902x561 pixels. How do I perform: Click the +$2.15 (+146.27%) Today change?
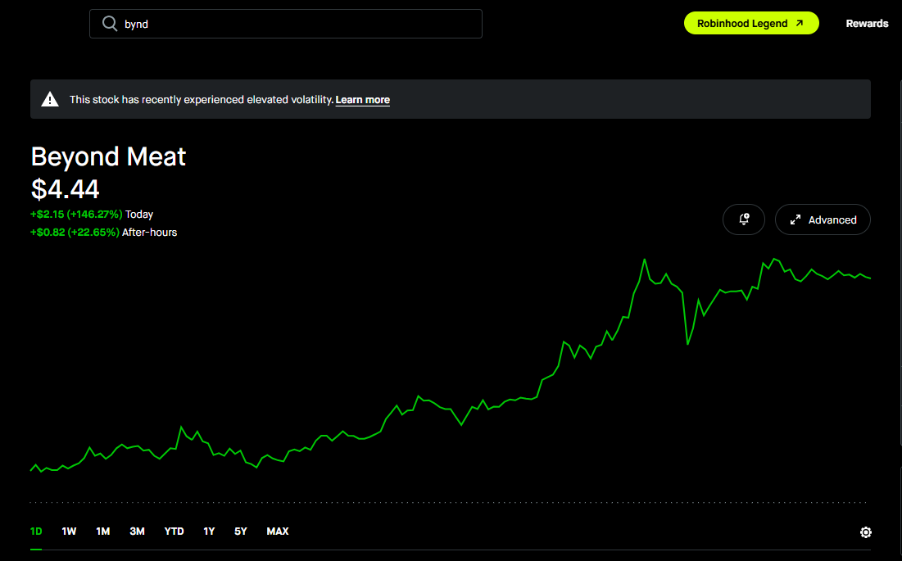92,215
